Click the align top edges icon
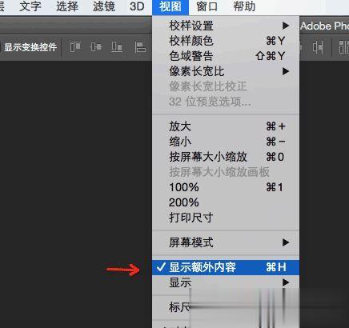 [x=75, y=46]
